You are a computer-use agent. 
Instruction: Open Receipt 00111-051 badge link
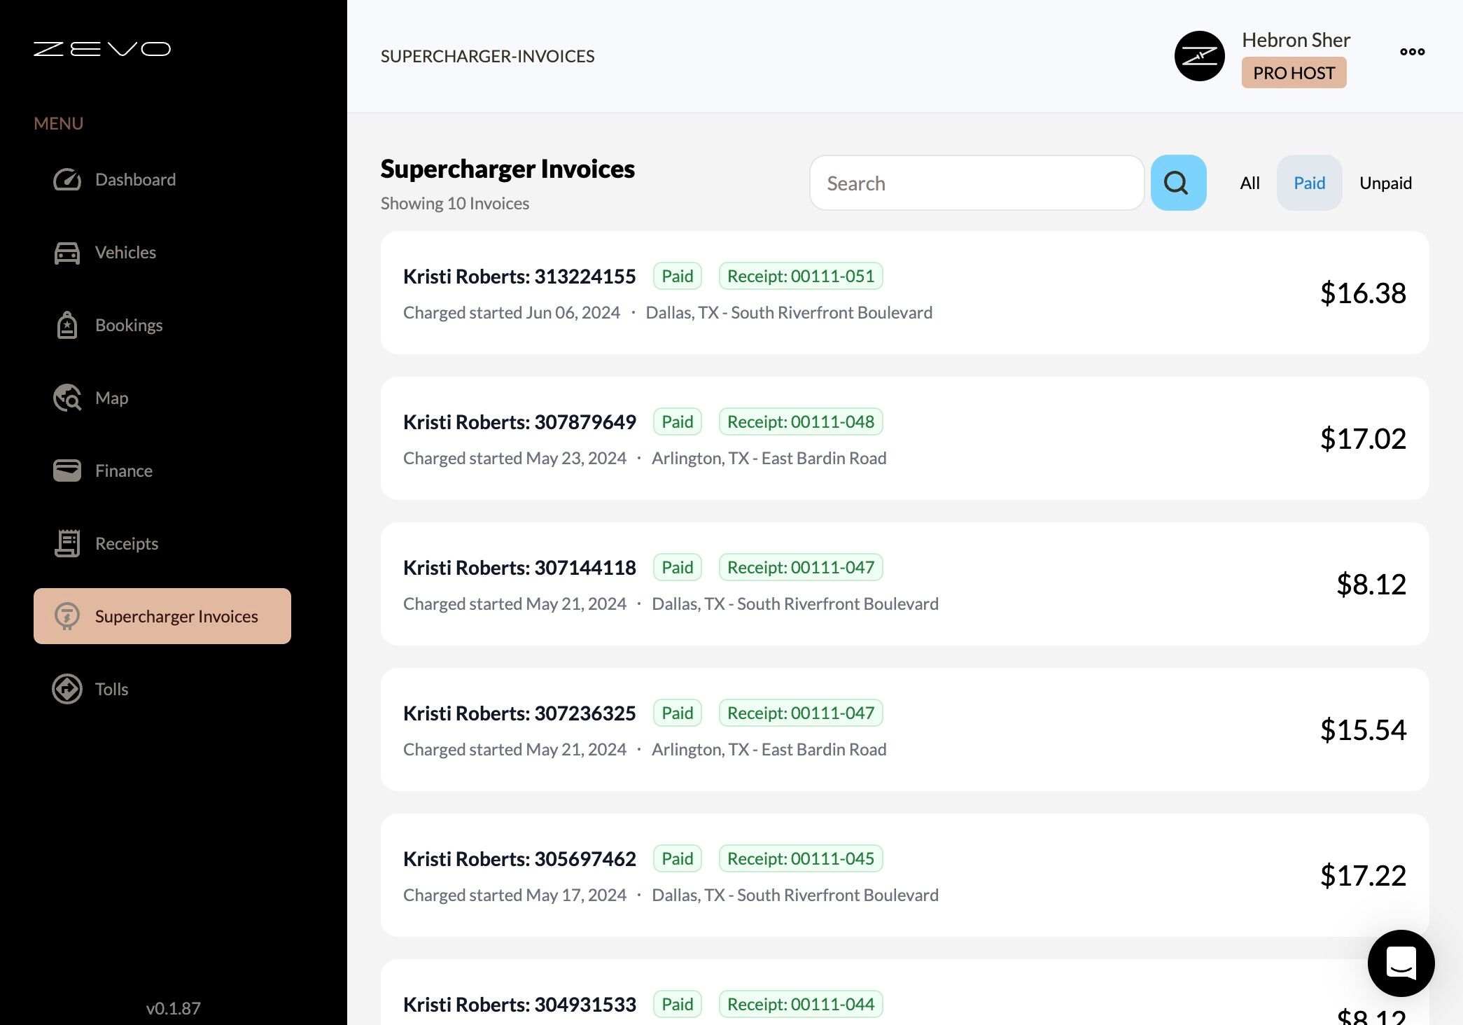pos(800,276)
